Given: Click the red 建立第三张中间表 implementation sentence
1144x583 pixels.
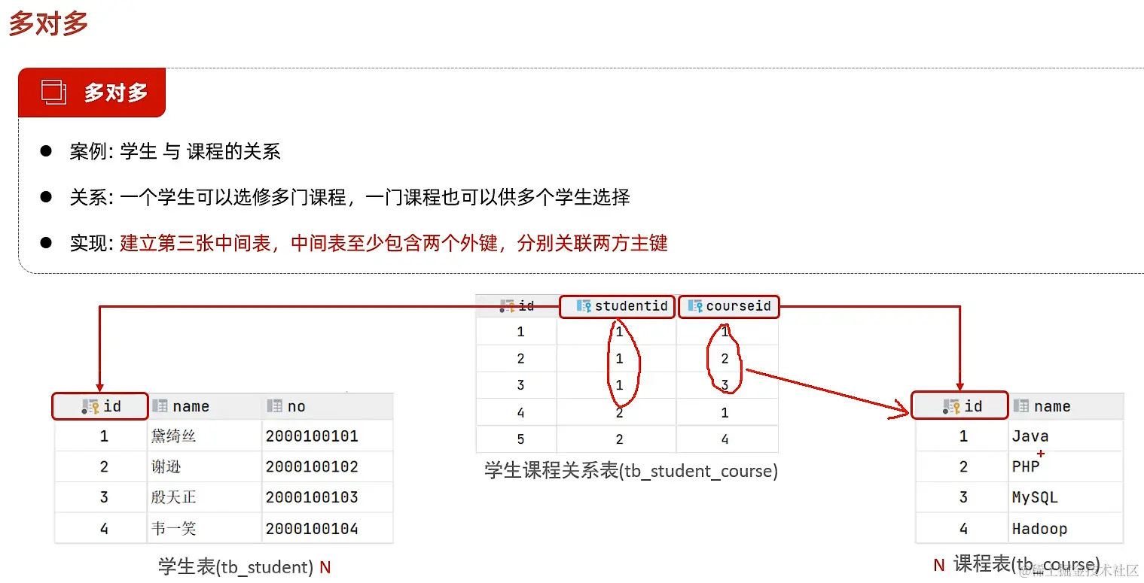Looking at the screenshot, I should tap(393, 244).
